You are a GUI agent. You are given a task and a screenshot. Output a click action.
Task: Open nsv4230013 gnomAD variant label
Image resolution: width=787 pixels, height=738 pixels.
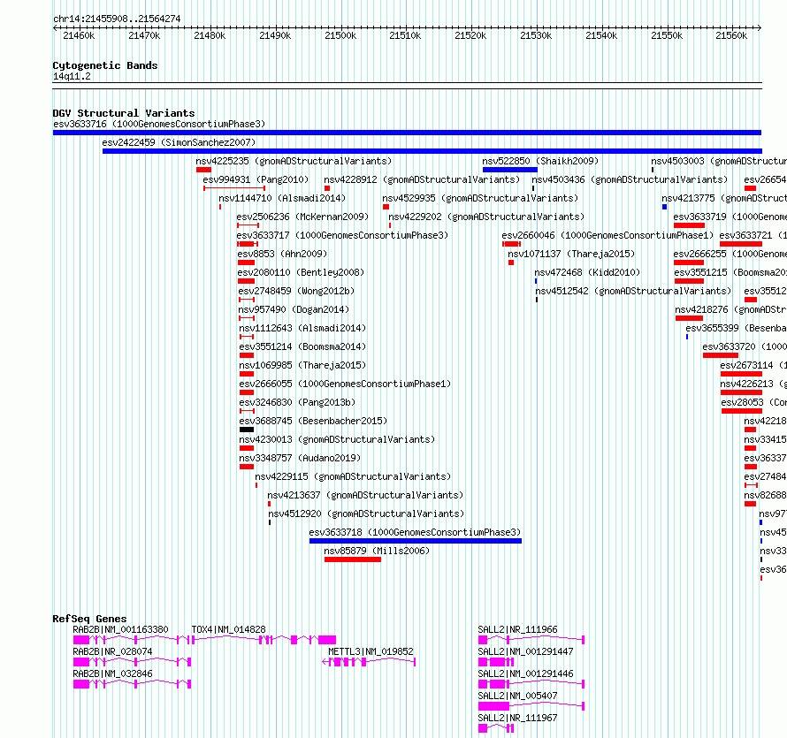pyautogui.click(x=337, y=439)
